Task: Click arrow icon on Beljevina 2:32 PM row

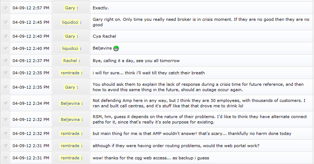Action: (5, 120)
